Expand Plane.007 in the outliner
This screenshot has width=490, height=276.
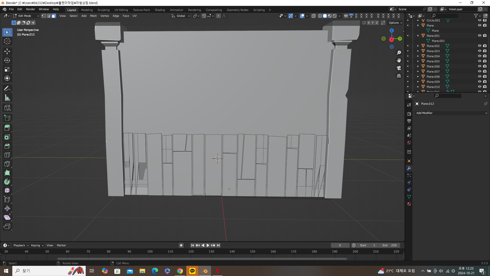tap(418, 72)
